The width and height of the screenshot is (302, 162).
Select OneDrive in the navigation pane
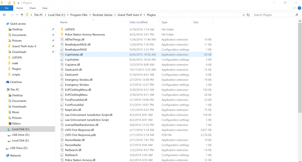tap(16, 82)
